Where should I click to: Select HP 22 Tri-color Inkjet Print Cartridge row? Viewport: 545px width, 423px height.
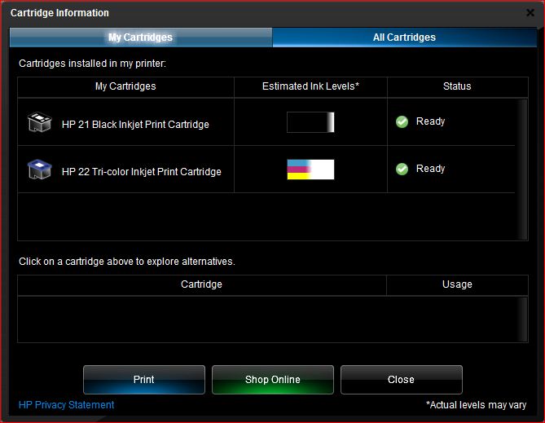click(266, 169)
